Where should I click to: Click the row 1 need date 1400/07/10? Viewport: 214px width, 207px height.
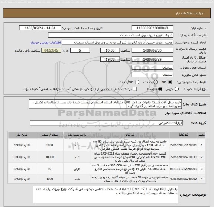(22, 145)
